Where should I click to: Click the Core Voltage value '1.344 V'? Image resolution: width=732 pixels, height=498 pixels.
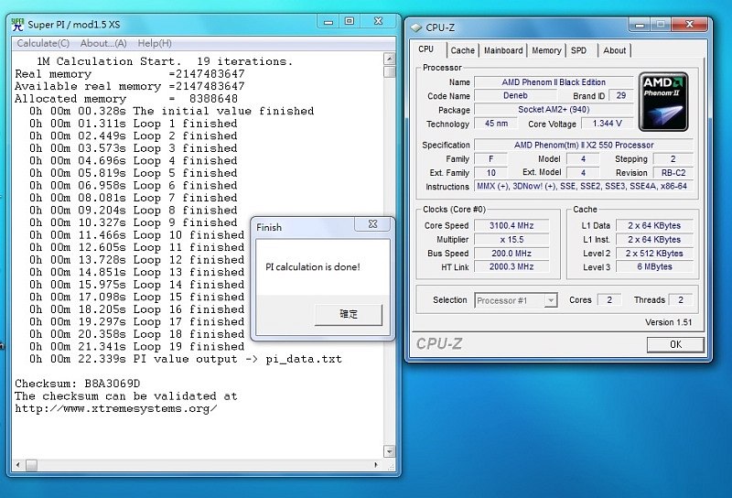point(607,124)
